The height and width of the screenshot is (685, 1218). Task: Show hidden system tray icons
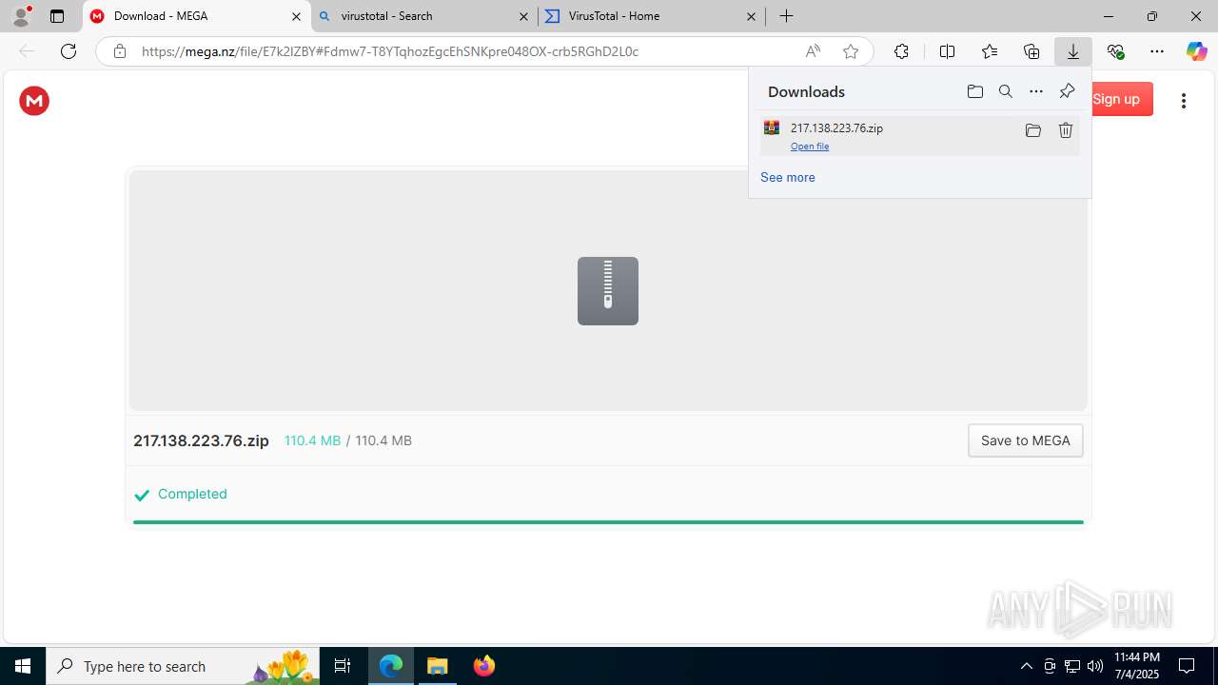pyautogui.click(x=1026, y=666)
